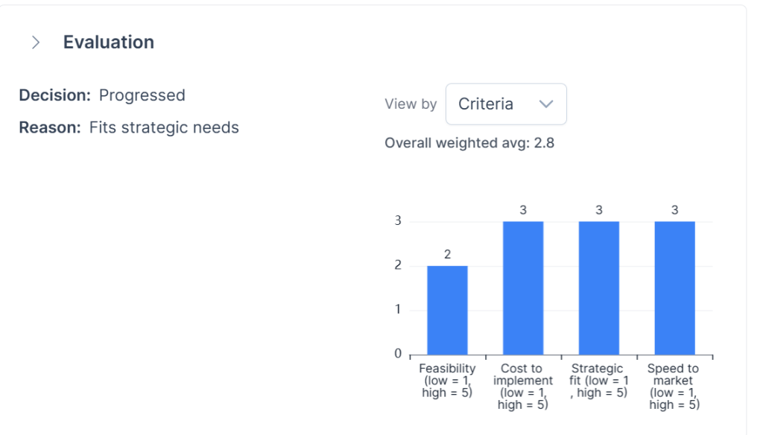
Task: Click the value 3 above Cost bar
Action: coord(523,210)
